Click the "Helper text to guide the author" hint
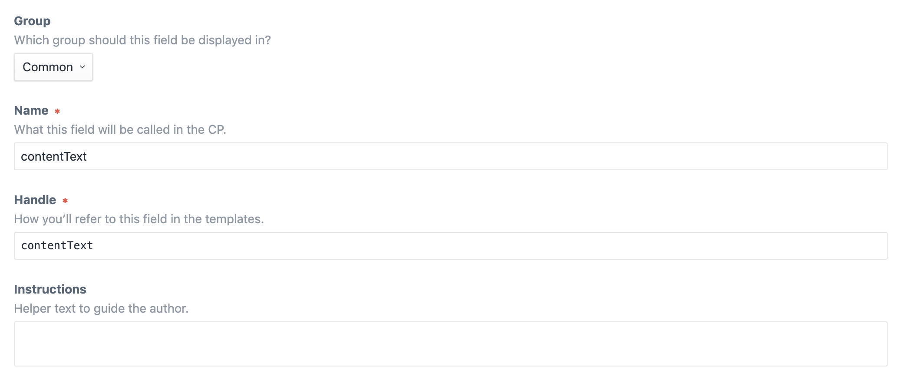 click(101, 308)
